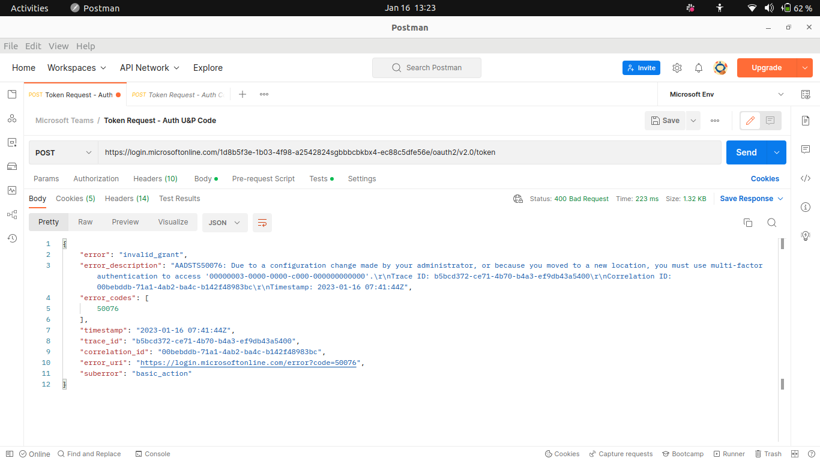Open the Trash

(x=768, y=454)
